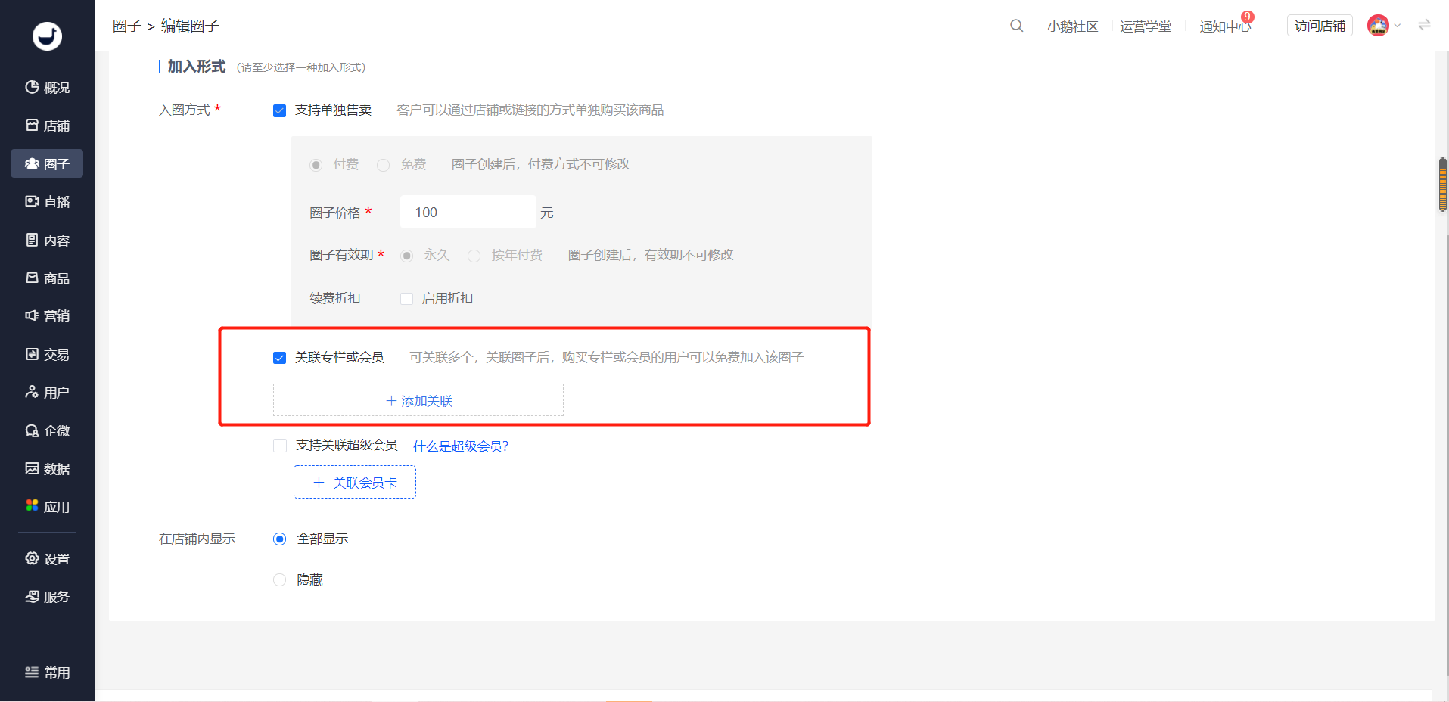This screenshot has height=702, width=1449.
Task: Check the 支持关联超级会员 checkbox
Action: [x=280, y=446]
